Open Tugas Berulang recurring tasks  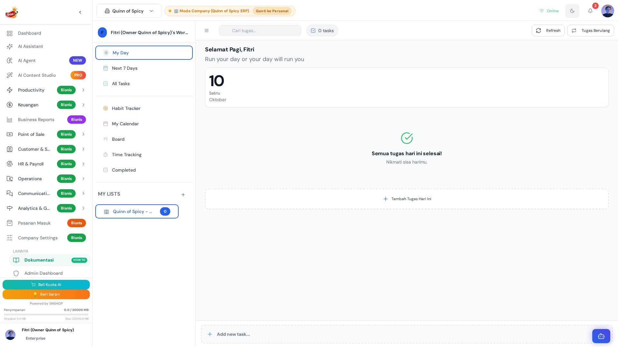(x=590, y=31)
